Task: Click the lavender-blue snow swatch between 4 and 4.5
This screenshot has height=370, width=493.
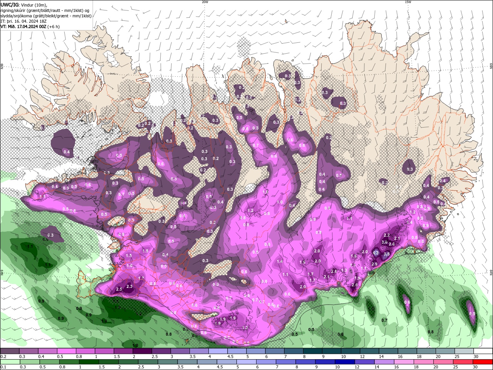Action: pyautogui.click(x=218, y=351)
